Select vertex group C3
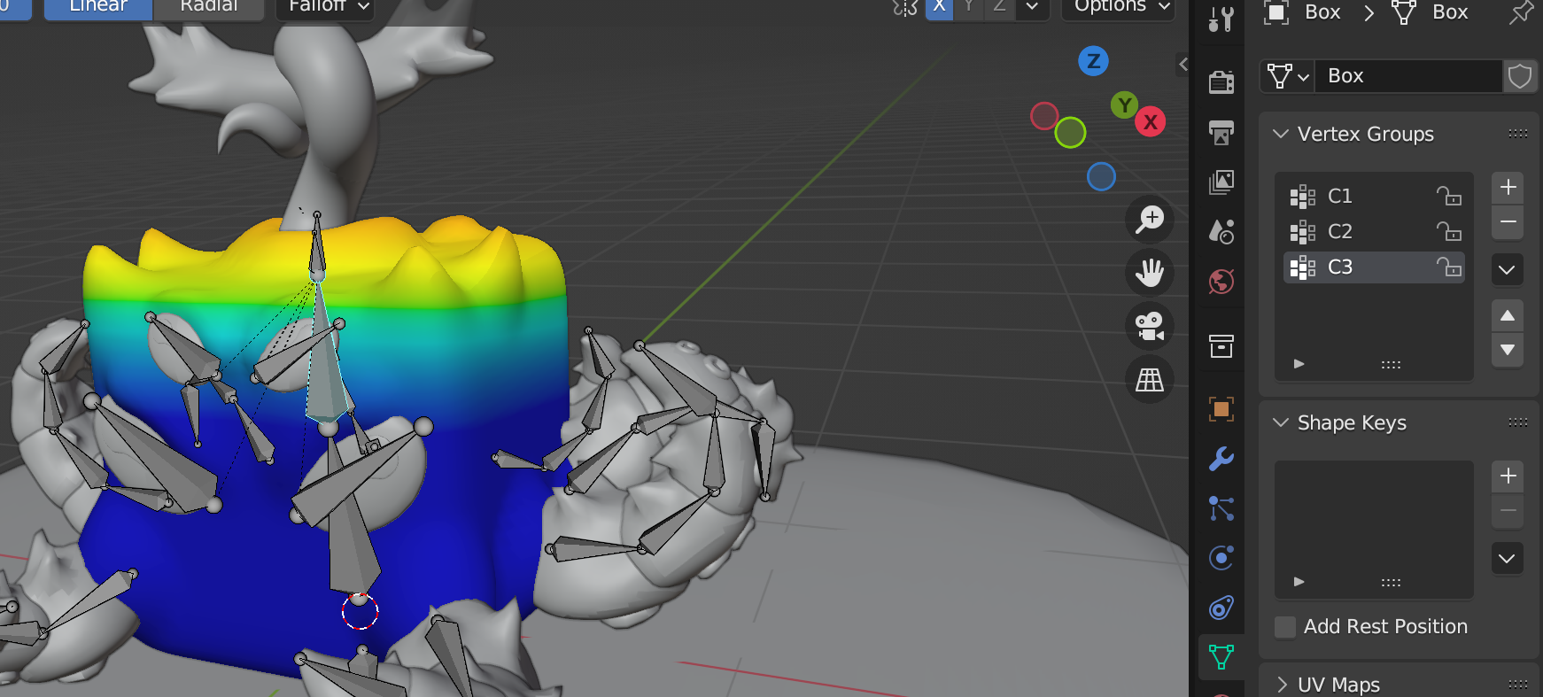This screenshot has width=1543, height=697. click(1374, 267)
